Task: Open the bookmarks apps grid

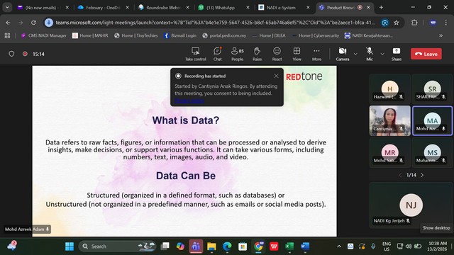Action: click(x=8, y=35)
